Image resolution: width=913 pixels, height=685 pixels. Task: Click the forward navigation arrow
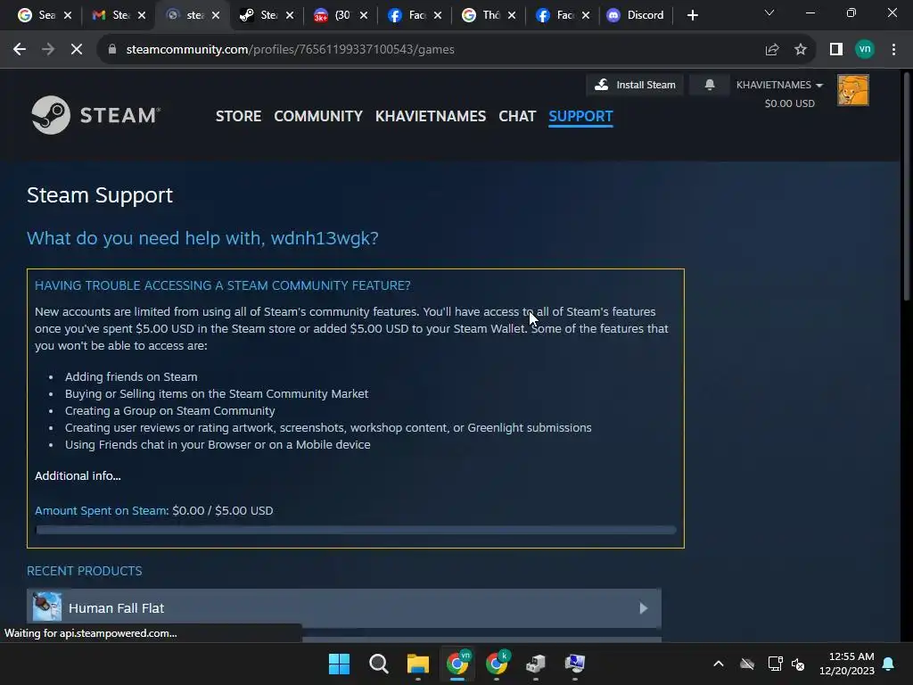click(48, 50)
